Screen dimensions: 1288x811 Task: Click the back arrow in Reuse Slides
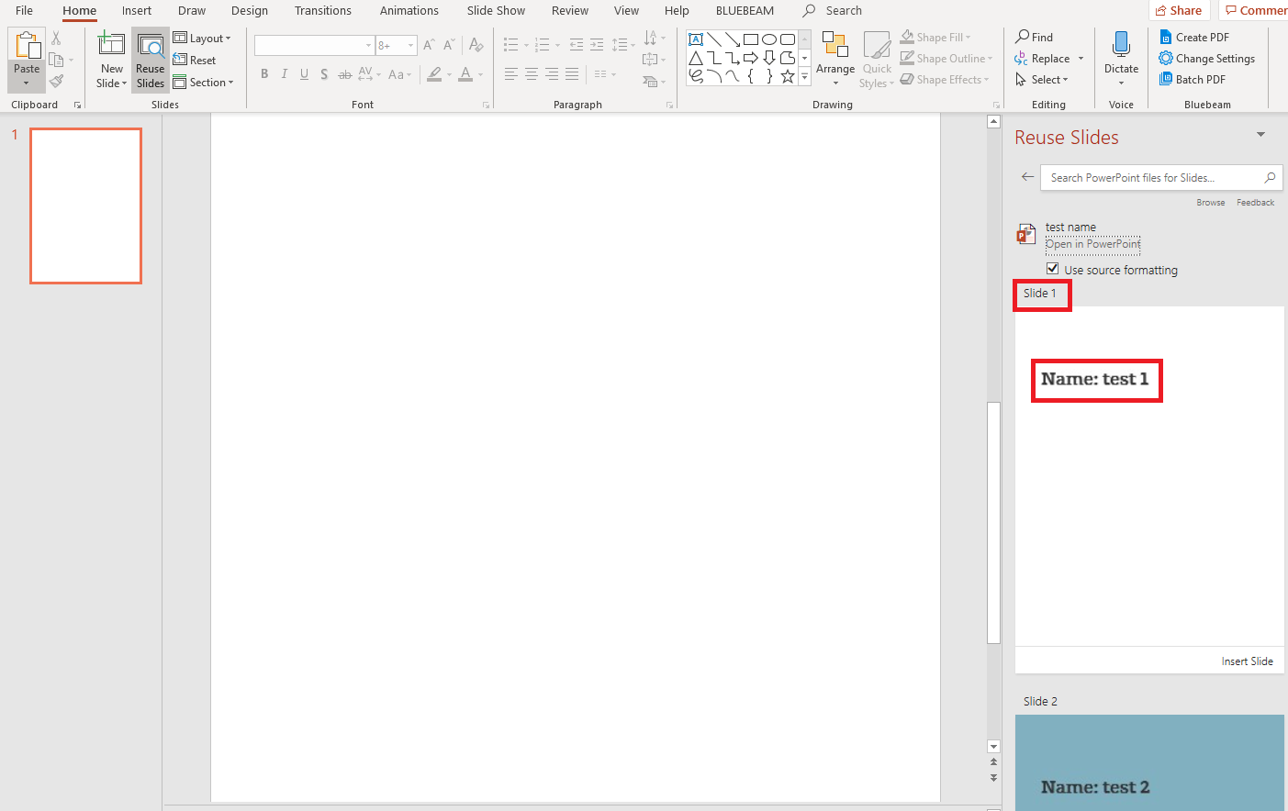pos(1027,177)
